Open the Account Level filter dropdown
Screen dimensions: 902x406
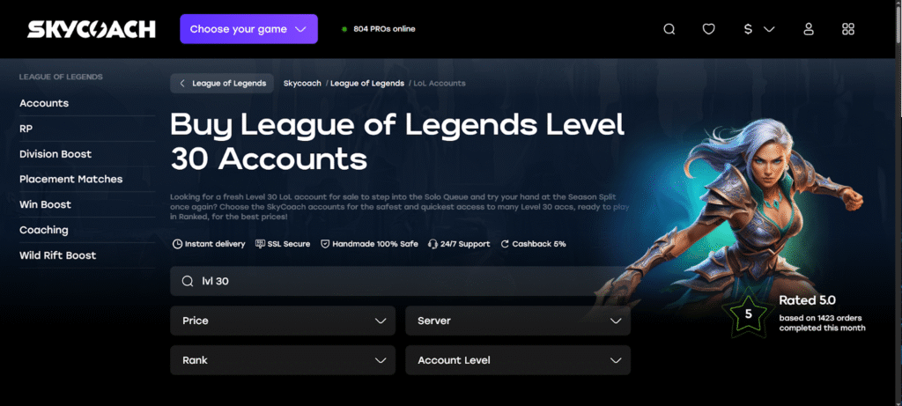pyautogui.click(x=518, y=360)
